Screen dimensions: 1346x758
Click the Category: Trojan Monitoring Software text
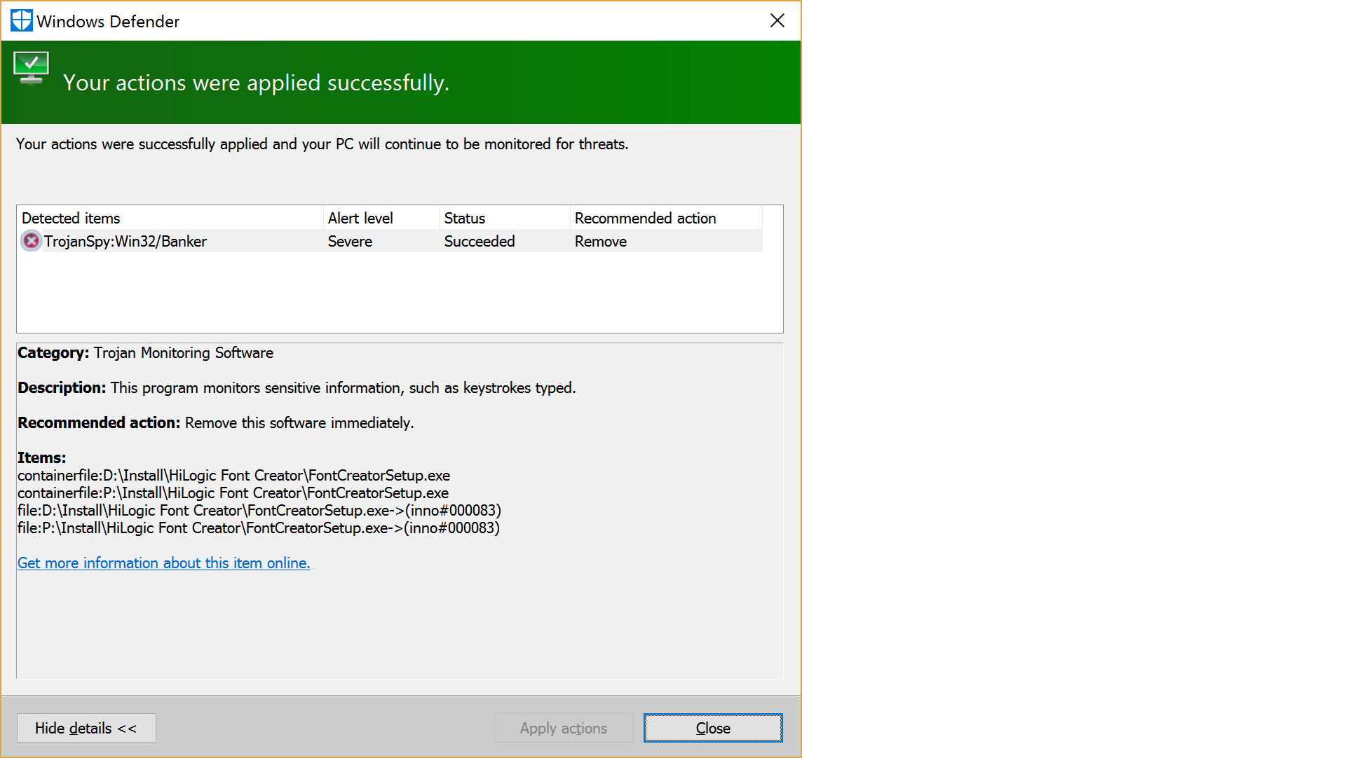tap(145, 352)
